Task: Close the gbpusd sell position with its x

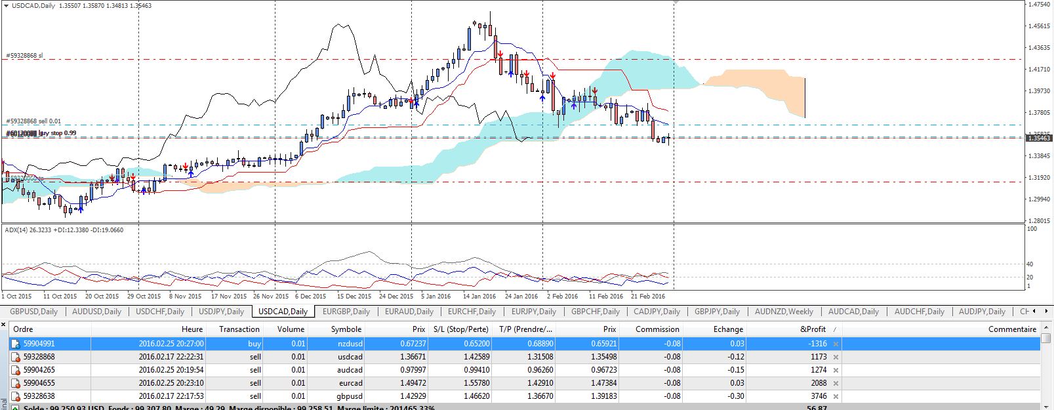Action: (x=836, y=396)
